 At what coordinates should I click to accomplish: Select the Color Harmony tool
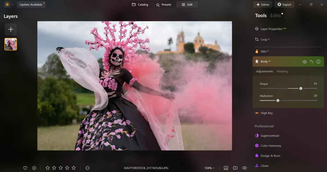[271, 146]
